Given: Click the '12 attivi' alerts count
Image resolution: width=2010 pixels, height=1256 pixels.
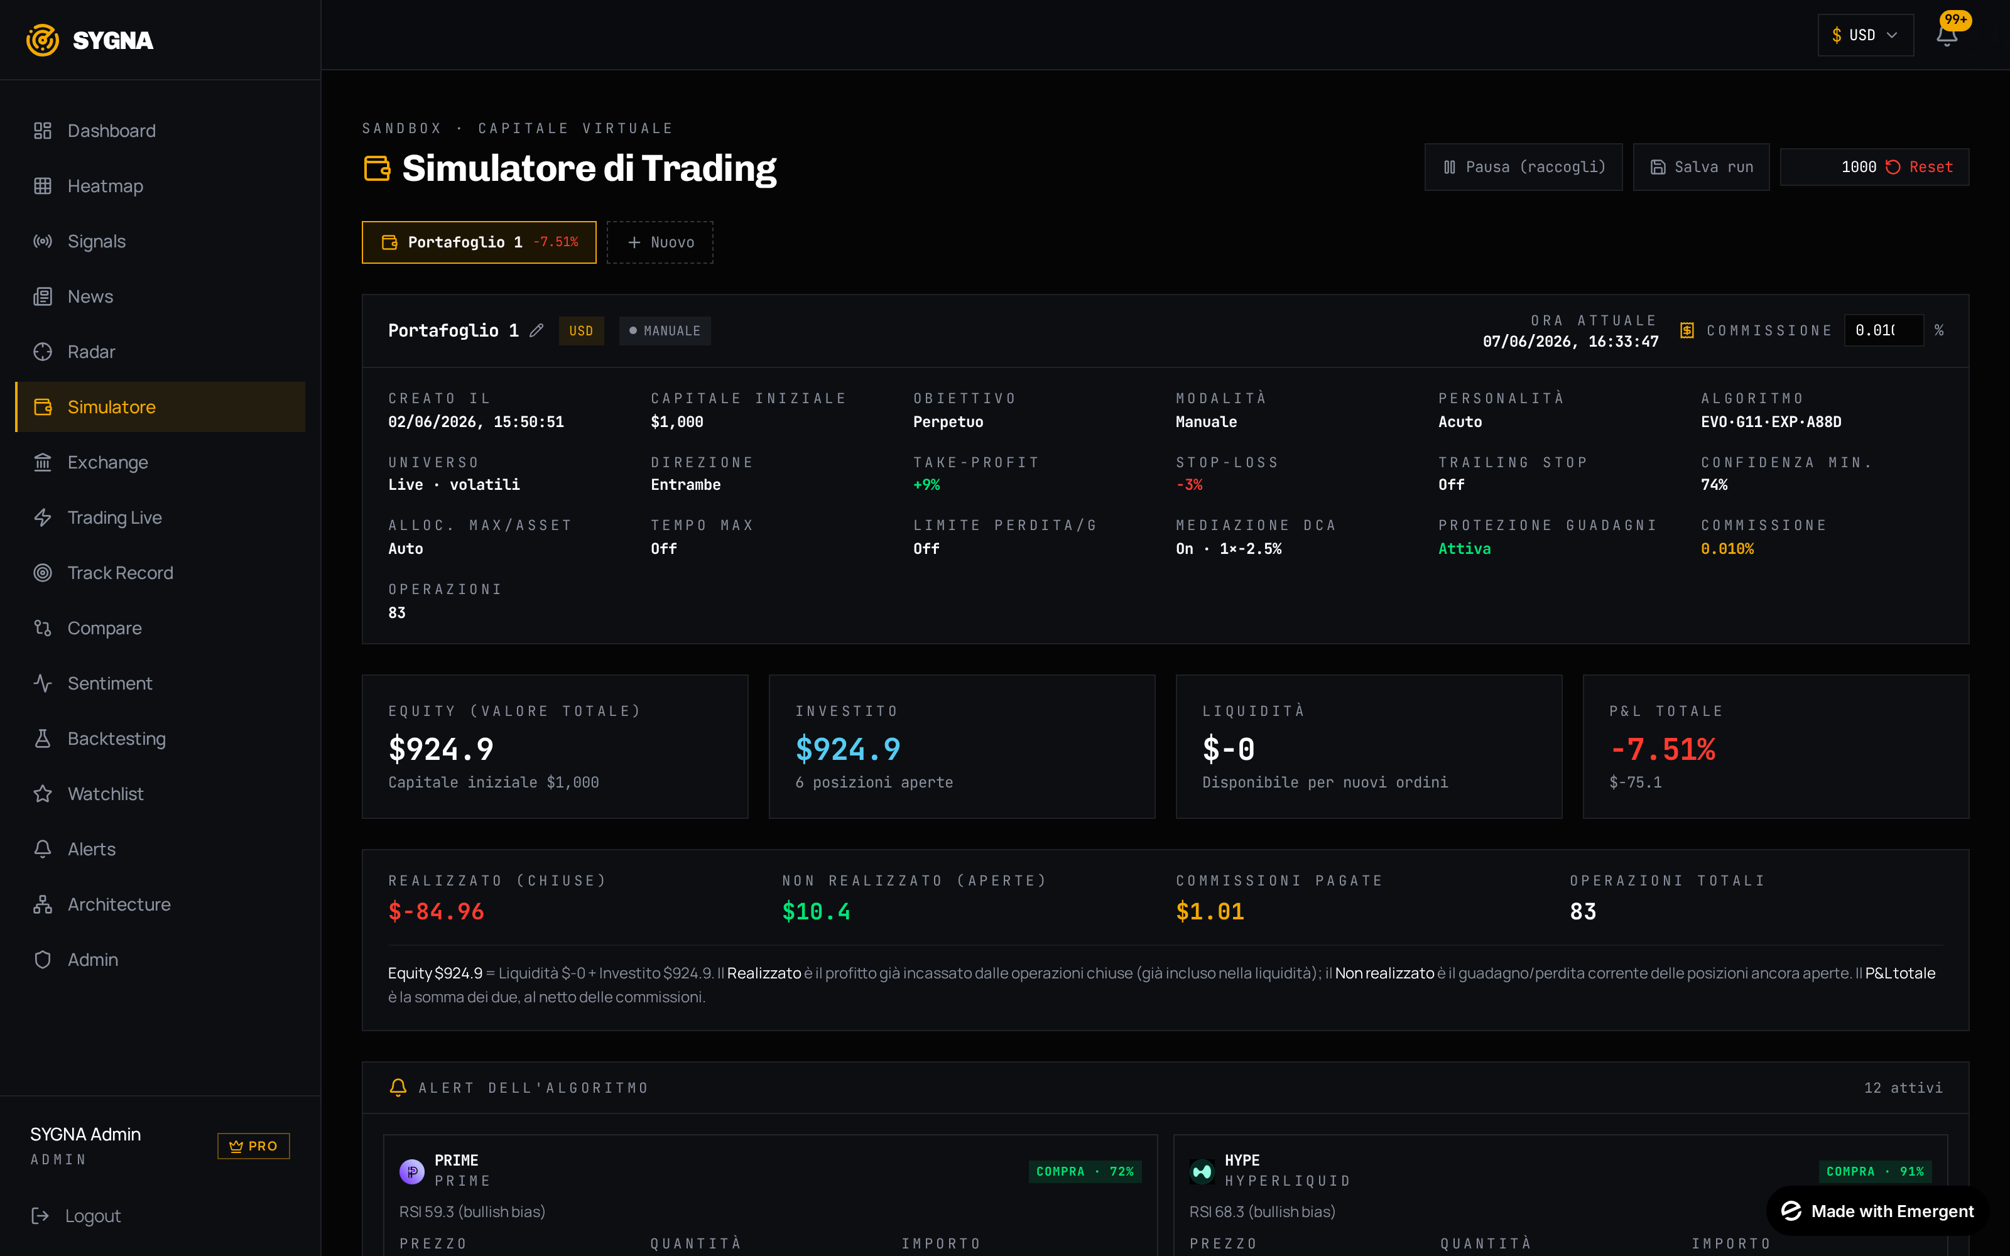Looking at the screenshot, I should click(1903, 1087).
